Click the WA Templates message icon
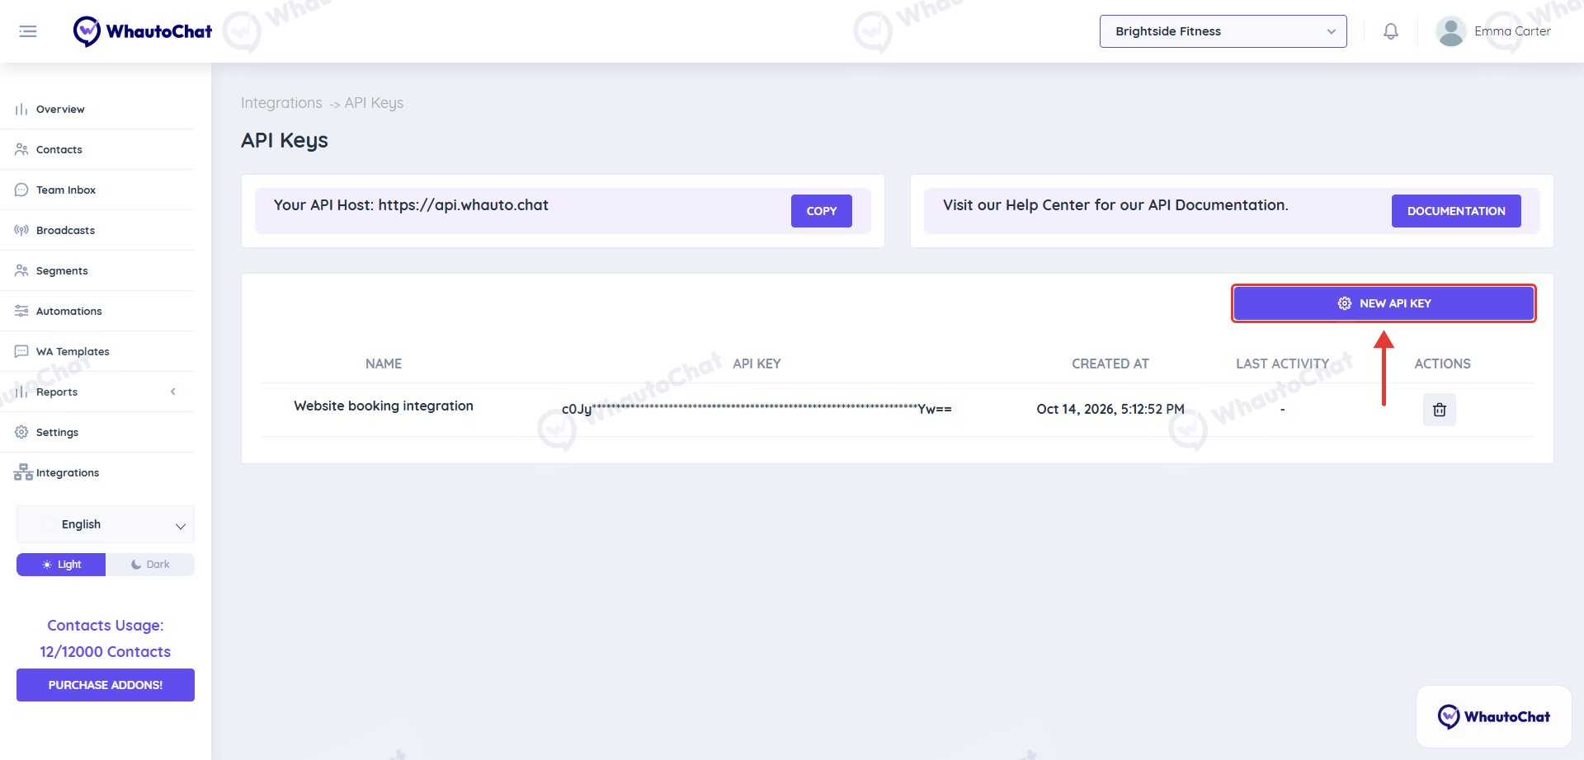This screenshot has height=760, width=1584. 21,352
